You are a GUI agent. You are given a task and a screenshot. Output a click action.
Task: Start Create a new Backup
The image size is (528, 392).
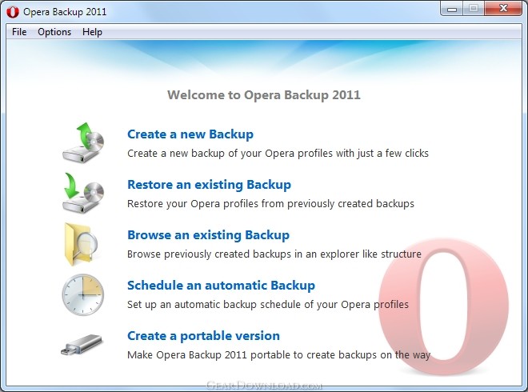tap(190, 134)
